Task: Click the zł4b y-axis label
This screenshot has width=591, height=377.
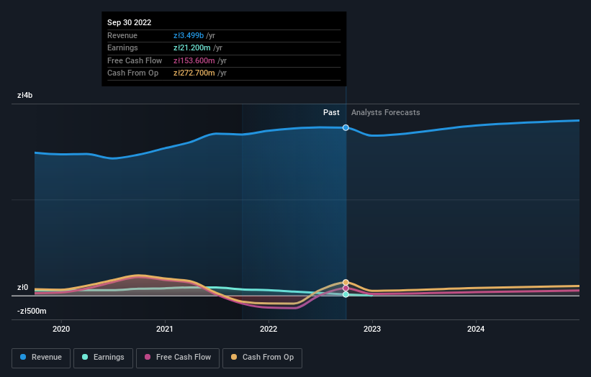Action: point(25,95)
